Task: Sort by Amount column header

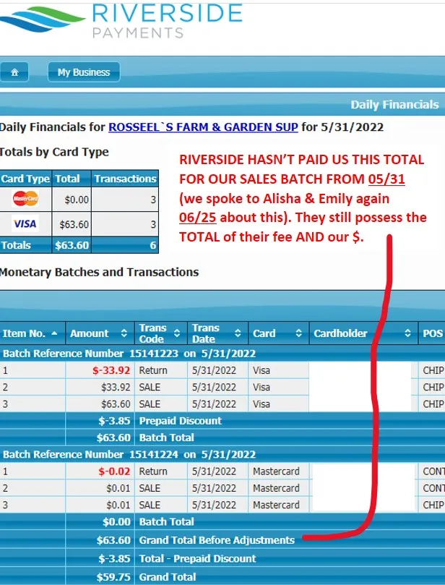Action: [100, 333]
